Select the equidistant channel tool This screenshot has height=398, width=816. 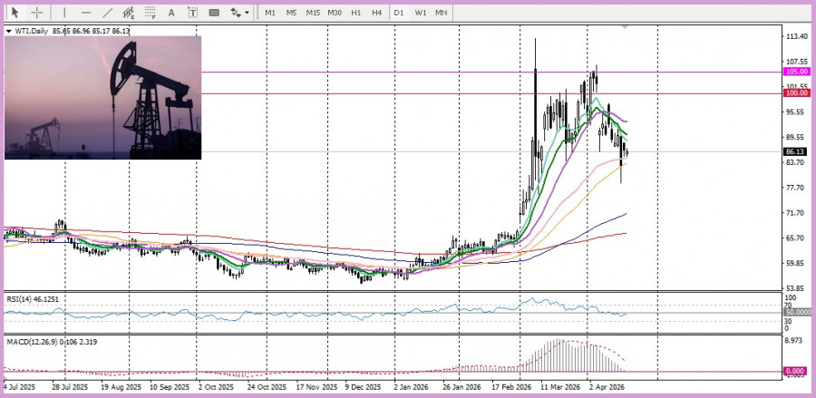click(130, 13)
